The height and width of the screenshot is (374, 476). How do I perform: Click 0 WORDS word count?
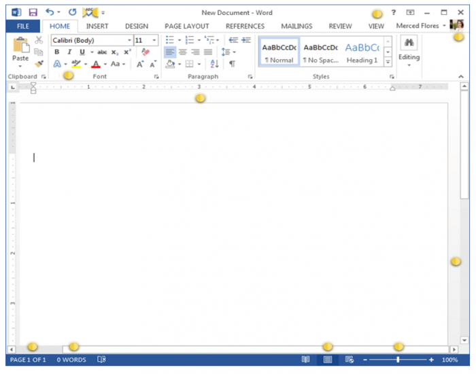71,360
